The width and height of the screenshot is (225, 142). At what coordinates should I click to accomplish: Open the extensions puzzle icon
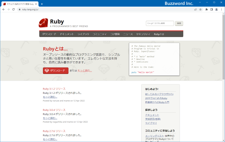coord(206,10)
